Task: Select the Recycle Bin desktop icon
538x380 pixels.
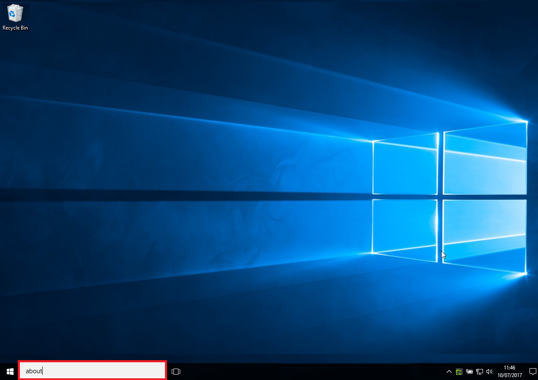Action: [x=15, y=14]
